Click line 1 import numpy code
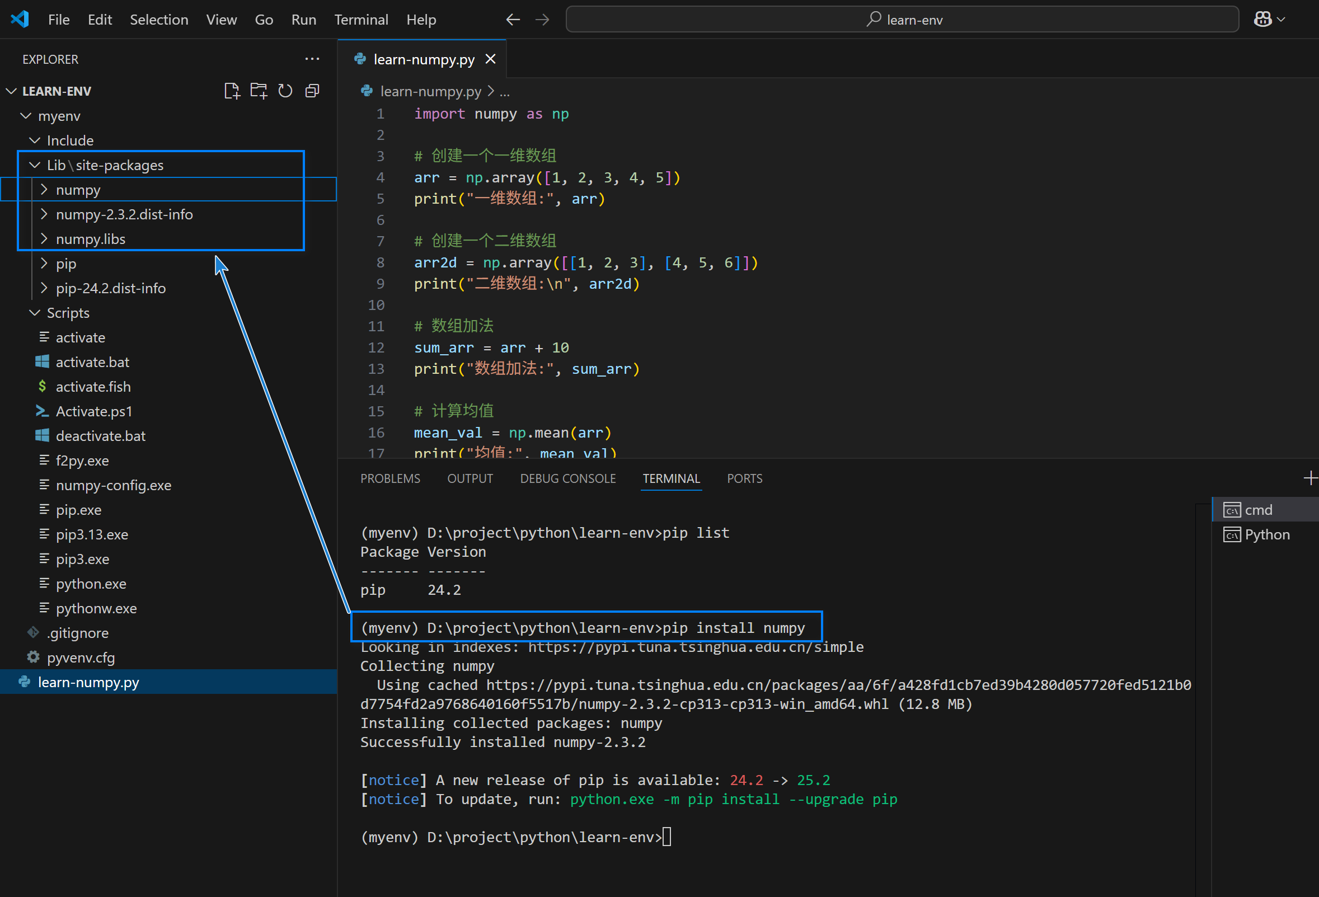Viewport: 1319px width, 897px height. click(x=491, y=114)
